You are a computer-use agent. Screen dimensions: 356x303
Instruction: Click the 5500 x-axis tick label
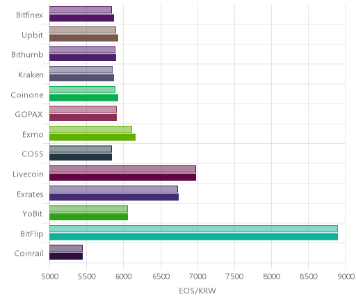click(86, 277)
